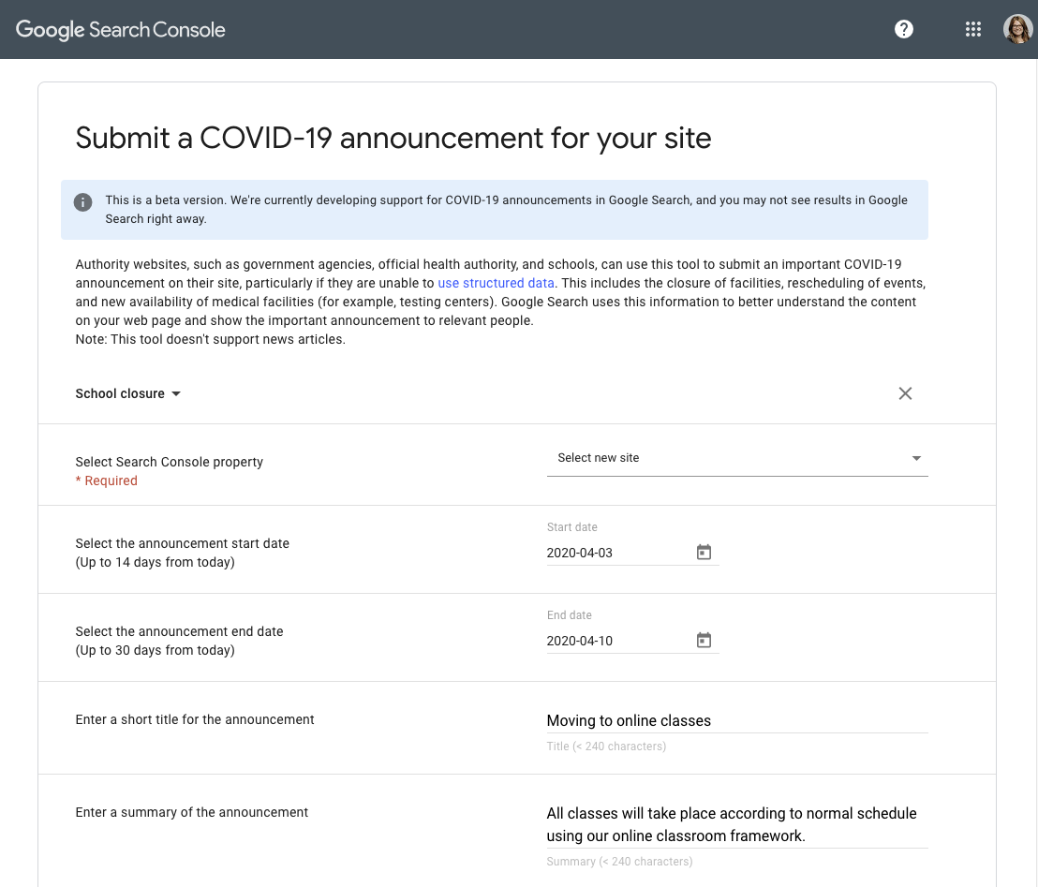The image size is (1038, 887).
Task: Open the use structured data link
Action: click(x=496, y=283)
